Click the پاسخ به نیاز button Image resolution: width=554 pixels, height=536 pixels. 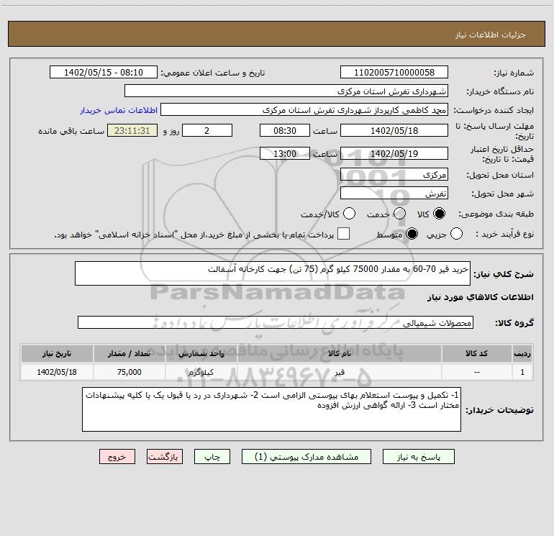[418, 457]
